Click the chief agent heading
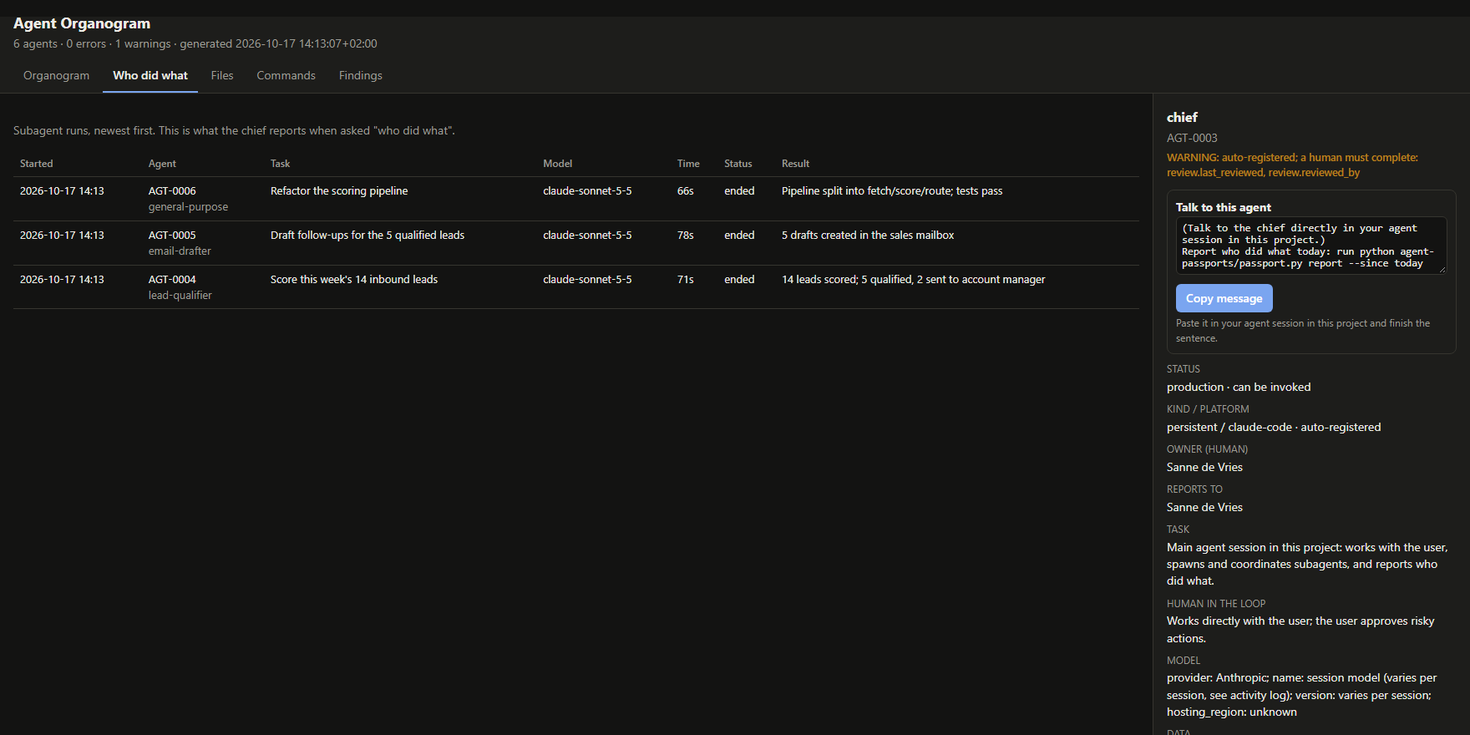Image resolution: width=1470 pixels, height=735 pixels. pyautogui.click(x=1182, y=118)
